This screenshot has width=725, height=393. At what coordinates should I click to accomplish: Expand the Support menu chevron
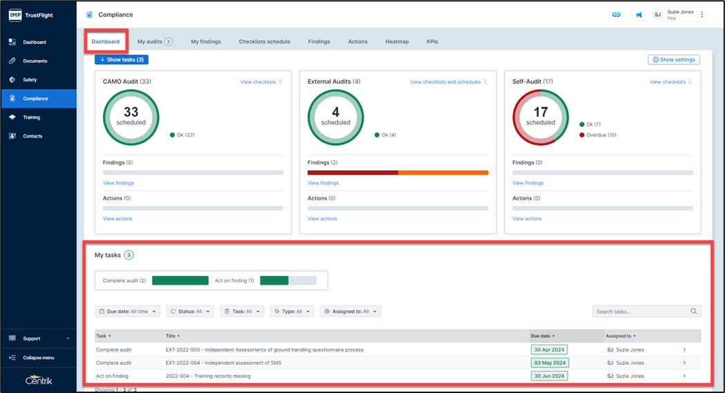pos(68,338)
